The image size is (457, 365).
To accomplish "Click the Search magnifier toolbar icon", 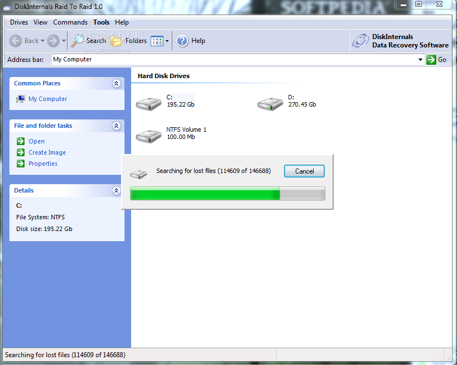I will click(x=77, y=41).
